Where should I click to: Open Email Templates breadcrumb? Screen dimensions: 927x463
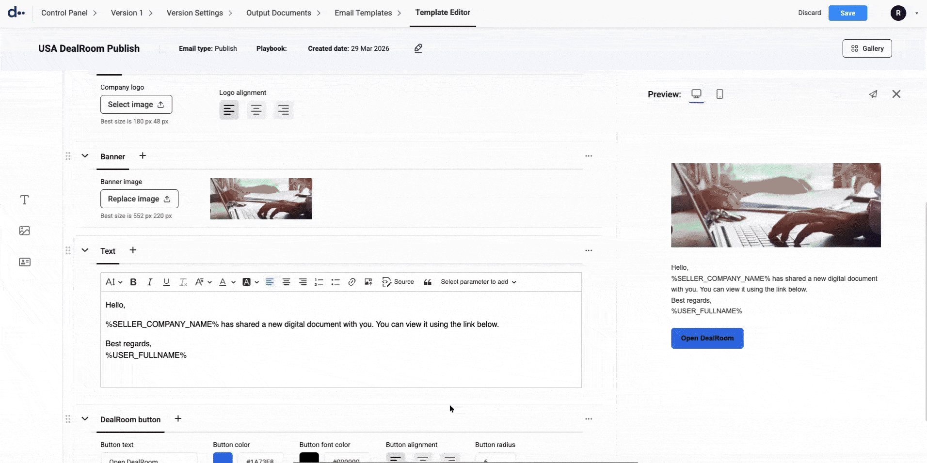(x=363, y=13)
